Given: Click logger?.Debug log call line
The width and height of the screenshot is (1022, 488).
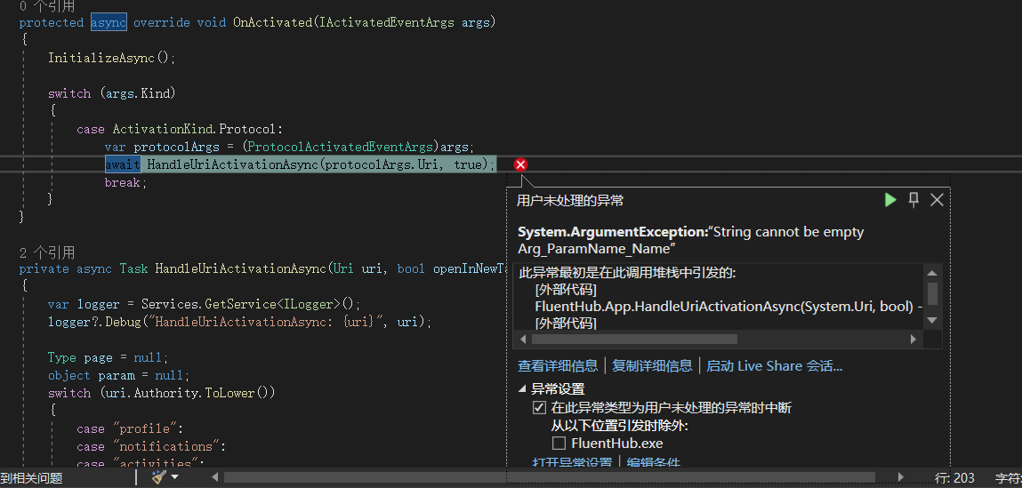Looking at the screenshot, I should pyautogui.click(x=240, y=322).
